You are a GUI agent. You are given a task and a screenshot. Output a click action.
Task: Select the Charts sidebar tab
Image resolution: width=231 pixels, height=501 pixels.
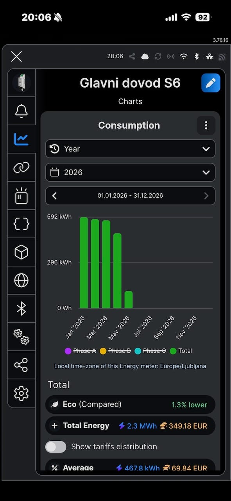click(21, 139)
